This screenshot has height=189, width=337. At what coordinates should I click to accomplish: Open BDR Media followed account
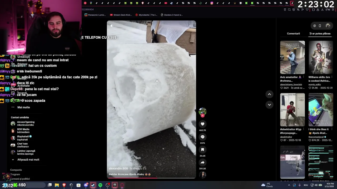[x=20, y=131]
